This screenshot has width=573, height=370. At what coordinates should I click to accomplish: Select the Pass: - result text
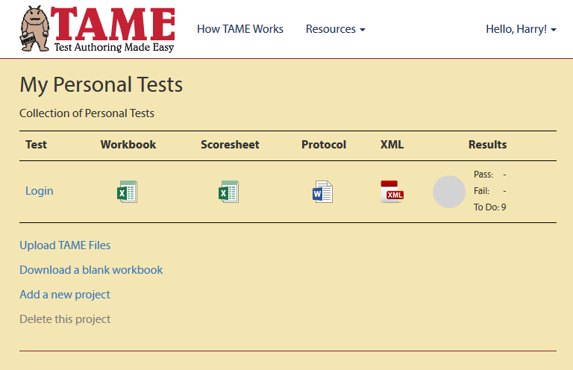pyautogui.click(x=489, y=175)
